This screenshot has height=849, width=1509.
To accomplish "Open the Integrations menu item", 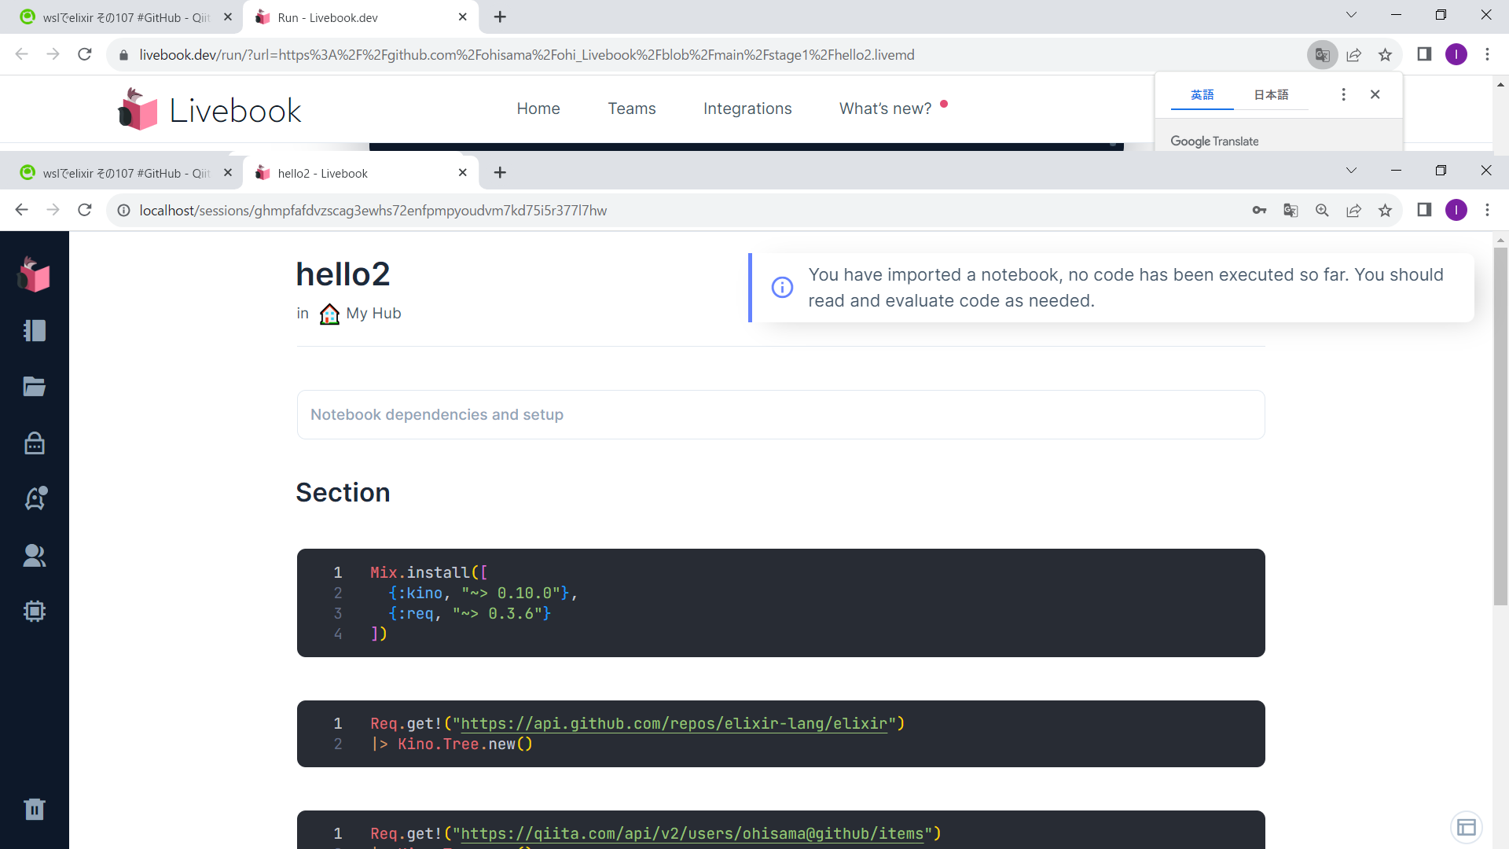I will (747, 108).
